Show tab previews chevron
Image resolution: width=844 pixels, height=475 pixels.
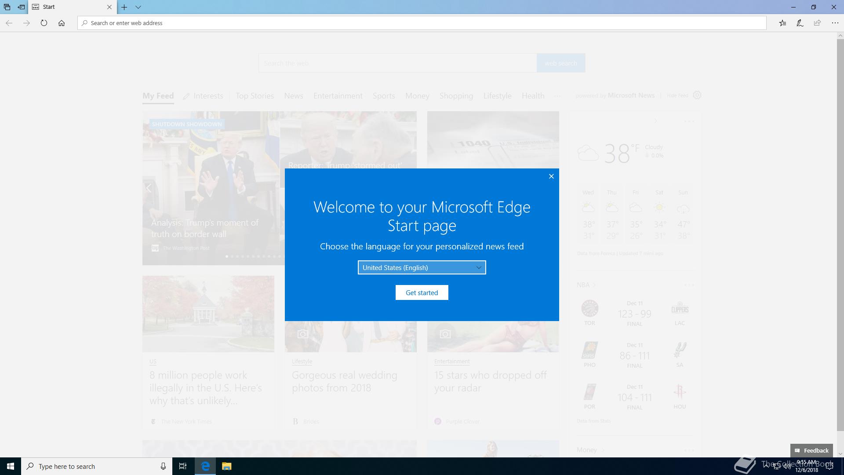(x=138, y=7)
